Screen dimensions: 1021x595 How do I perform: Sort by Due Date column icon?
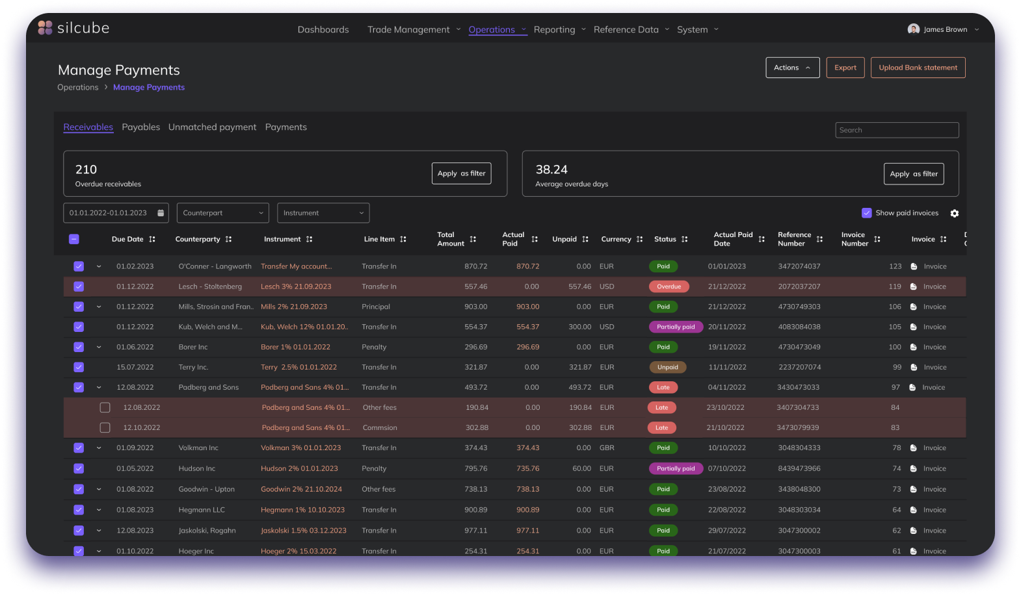click(152, 239)
